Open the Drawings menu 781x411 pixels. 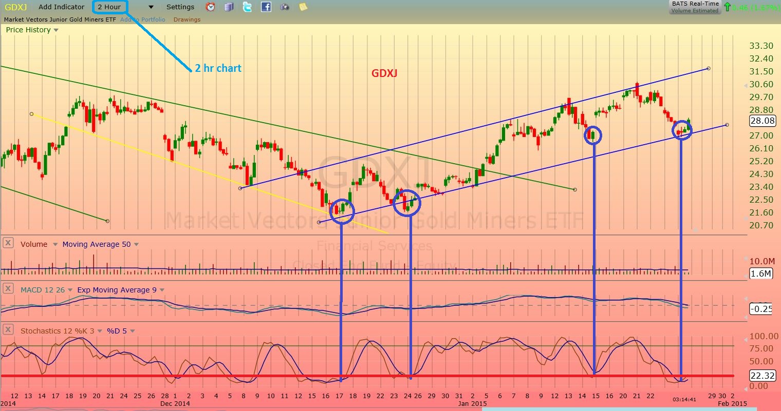click(187, 19)
